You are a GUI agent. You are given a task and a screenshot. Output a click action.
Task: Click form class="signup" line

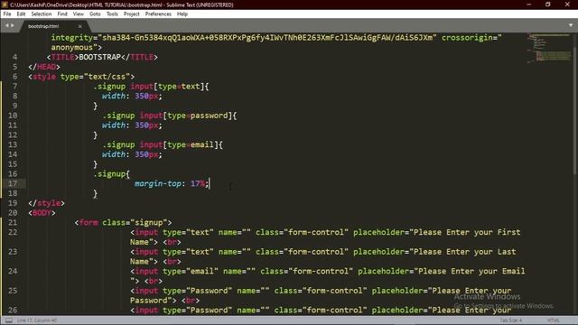pyautogui.click(x=123, y=223)
